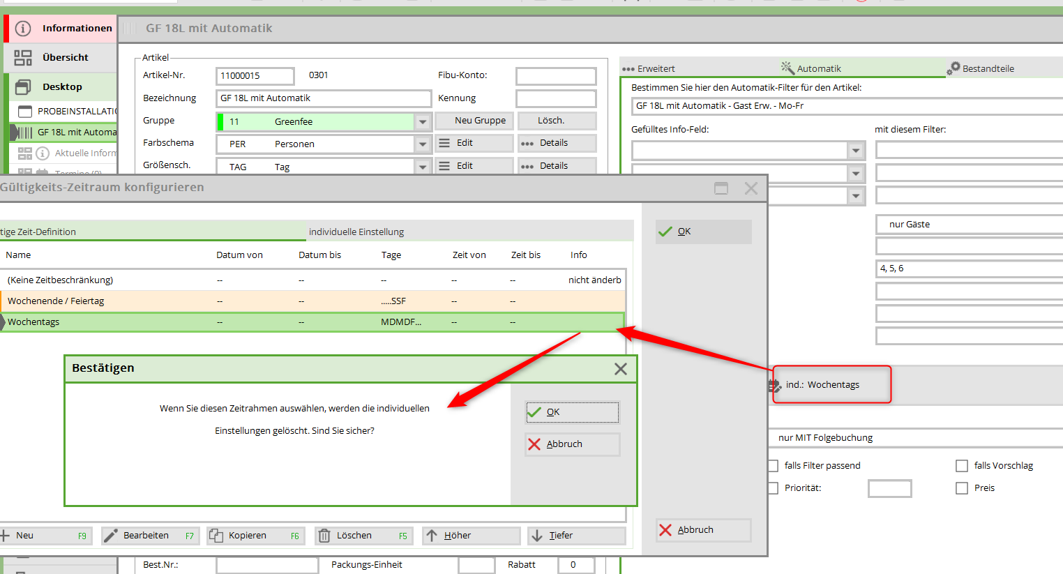Image resolution: width=1063 pixels, height=574 pixels.
Task: Select the Wochentags row
Action: (x=312, y=322)
